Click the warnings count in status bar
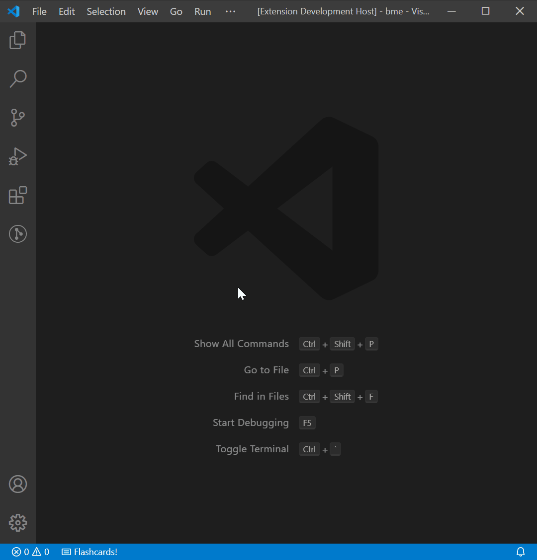537x560 pixels. pyautogui.click(x=41, y=552)
